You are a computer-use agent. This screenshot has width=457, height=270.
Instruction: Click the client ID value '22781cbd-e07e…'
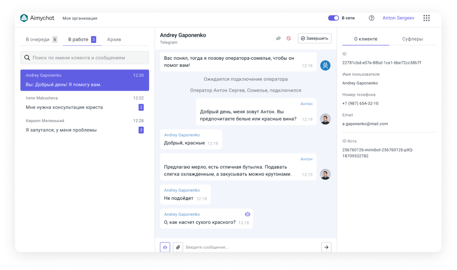pyautogui.click(x=382, y=63)
